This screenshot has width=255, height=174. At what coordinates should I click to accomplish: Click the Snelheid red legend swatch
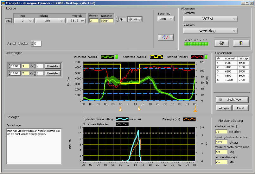coord(197,57)
